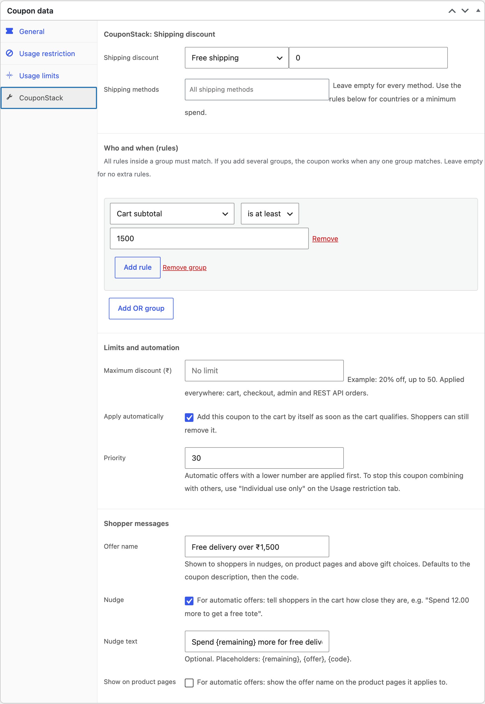Screen dimensions: 485x704
Task: Click the 'Shopper messages' heading
Action: [136, 524]
